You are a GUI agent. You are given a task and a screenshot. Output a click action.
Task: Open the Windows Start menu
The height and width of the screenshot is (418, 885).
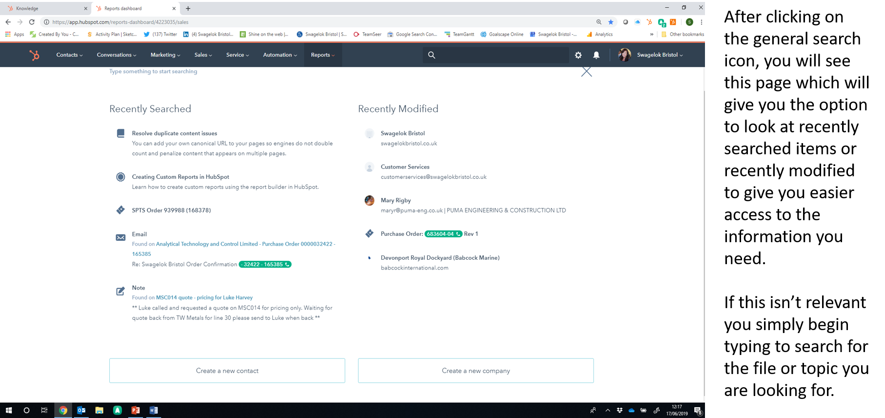pos(8,410)
